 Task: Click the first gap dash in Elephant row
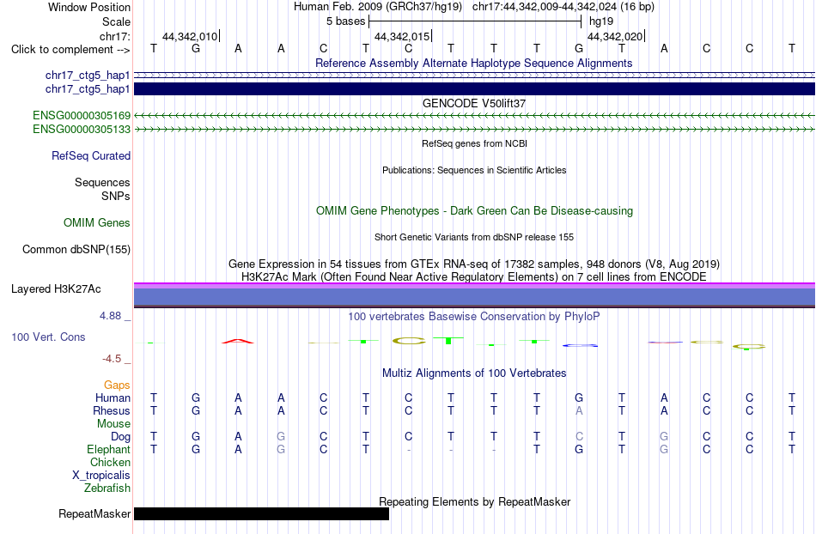pos(409,450)
